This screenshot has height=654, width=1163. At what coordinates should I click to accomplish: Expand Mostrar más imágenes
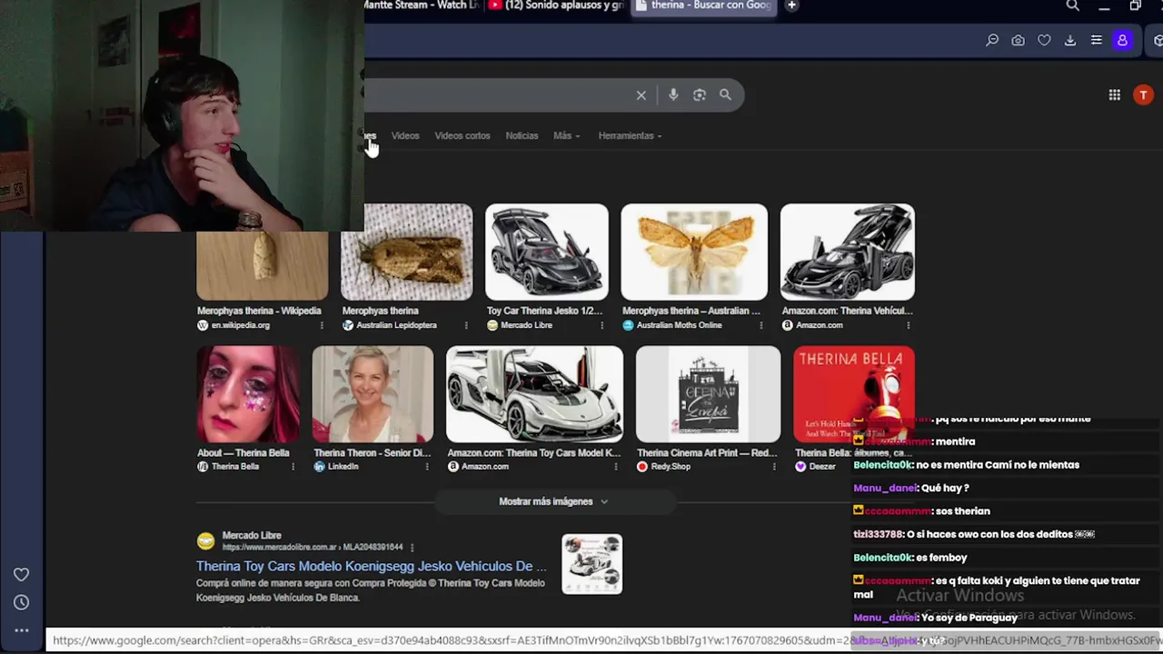tap(553, 501)
